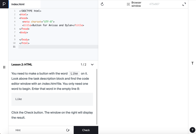The image size is (196, 134).
Task: Click the inline Like code word
Action: click(x=74, y=73)
